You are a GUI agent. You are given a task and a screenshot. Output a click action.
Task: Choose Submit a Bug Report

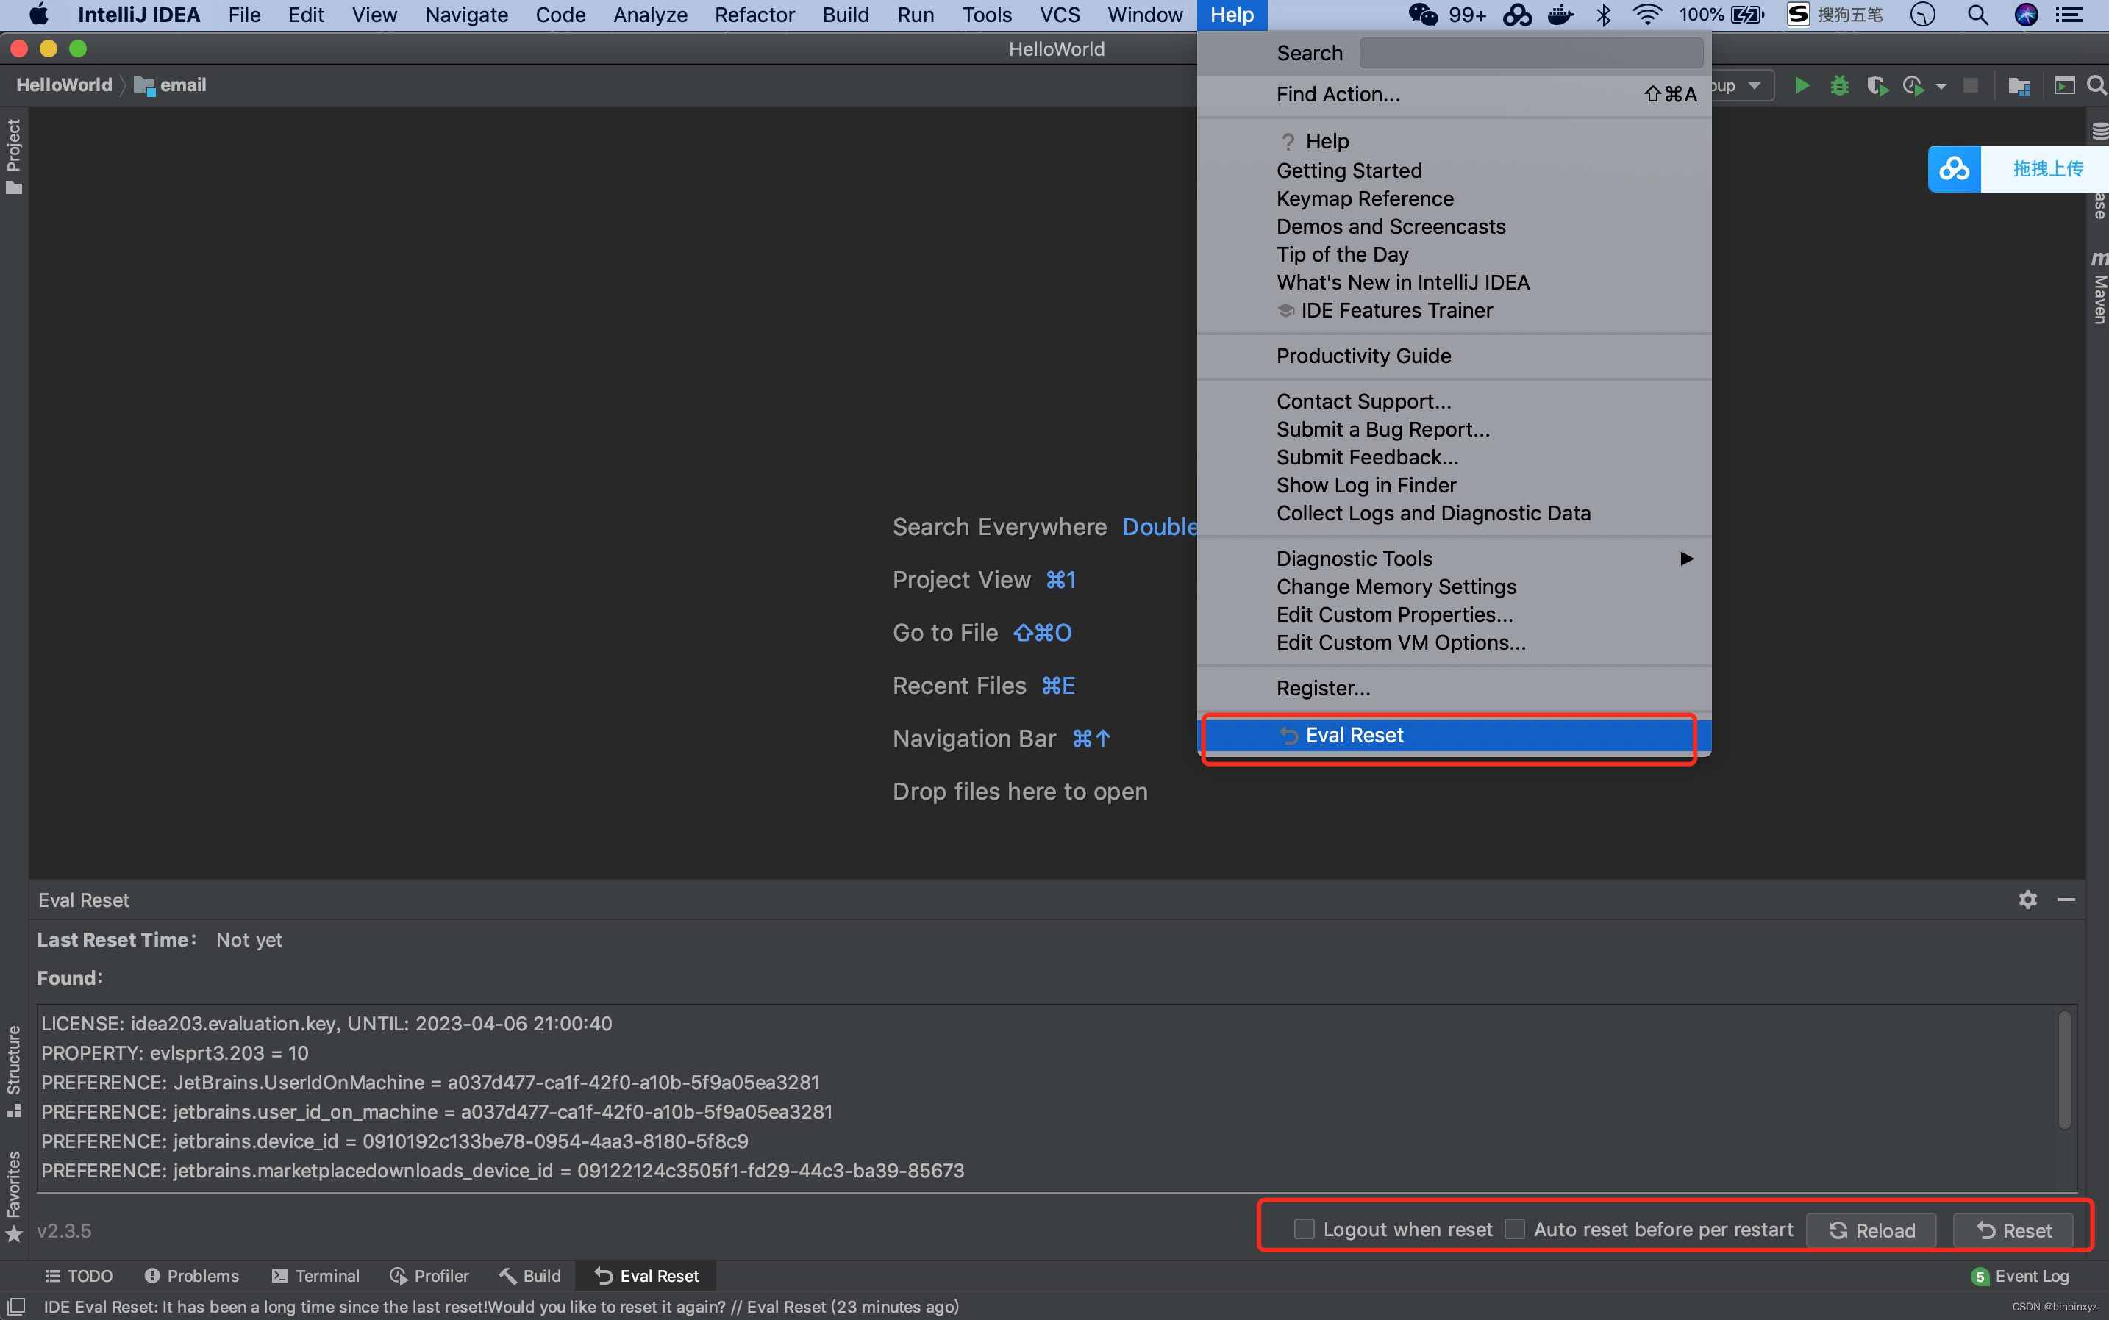pyautogui.click(x=1454, y=428)
